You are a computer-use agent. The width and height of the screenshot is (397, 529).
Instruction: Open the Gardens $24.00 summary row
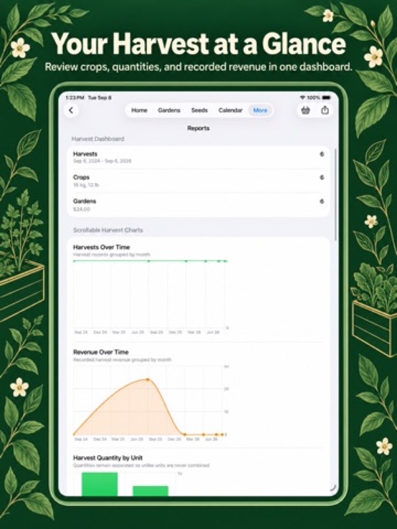click(198, 205)
